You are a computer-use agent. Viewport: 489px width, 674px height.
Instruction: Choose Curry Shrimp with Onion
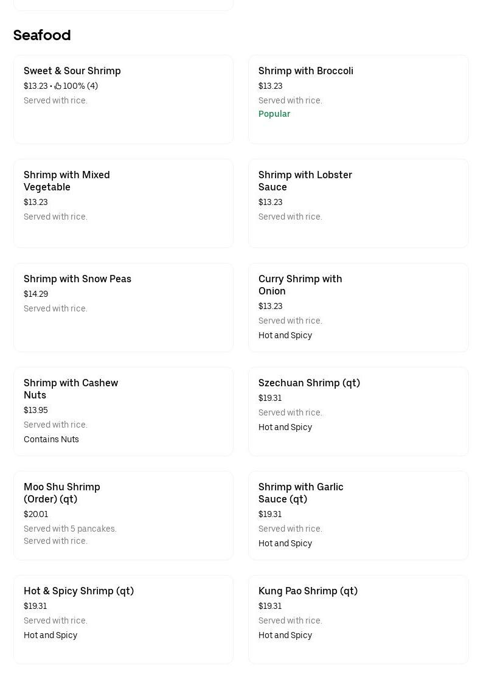(x=358, y=307)
